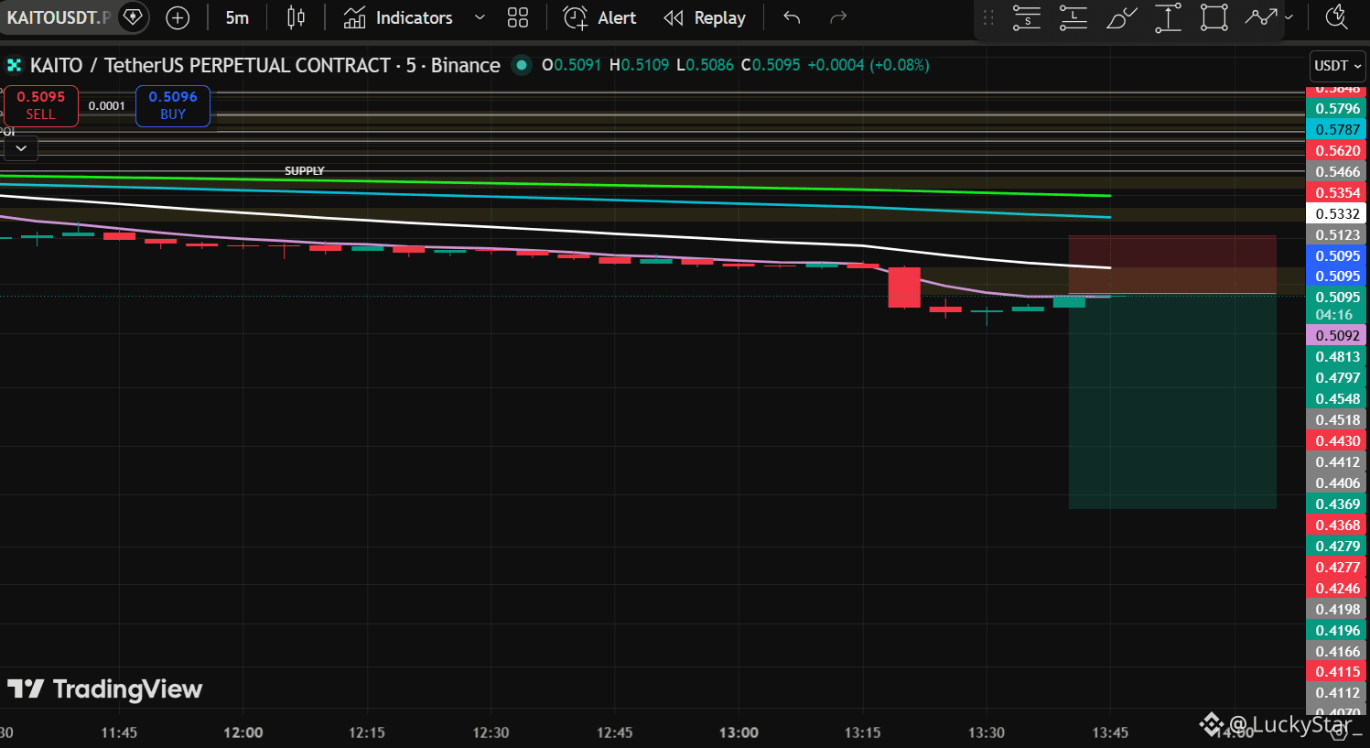Collapse the indicator legend chevron
The image size is (1370, 748).
21,148
